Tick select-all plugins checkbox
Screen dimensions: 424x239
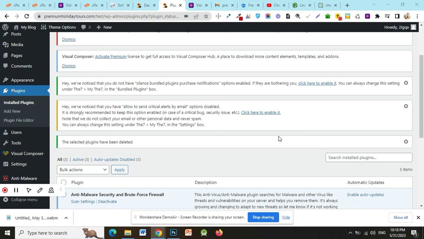click(64, 182)
